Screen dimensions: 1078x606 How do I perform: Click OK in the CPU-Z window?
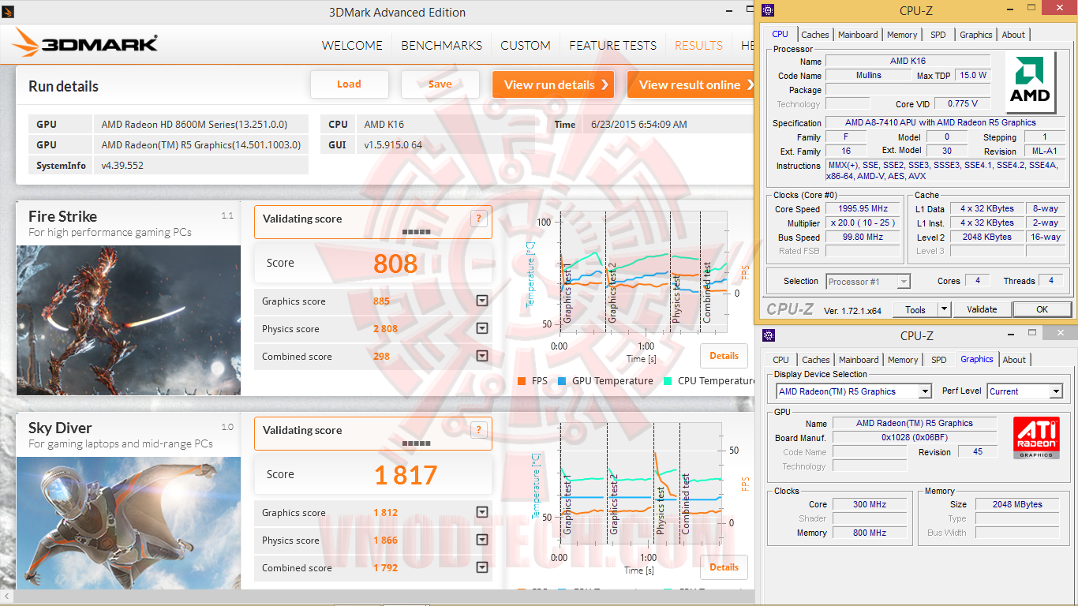click(x=1042, y=309)
